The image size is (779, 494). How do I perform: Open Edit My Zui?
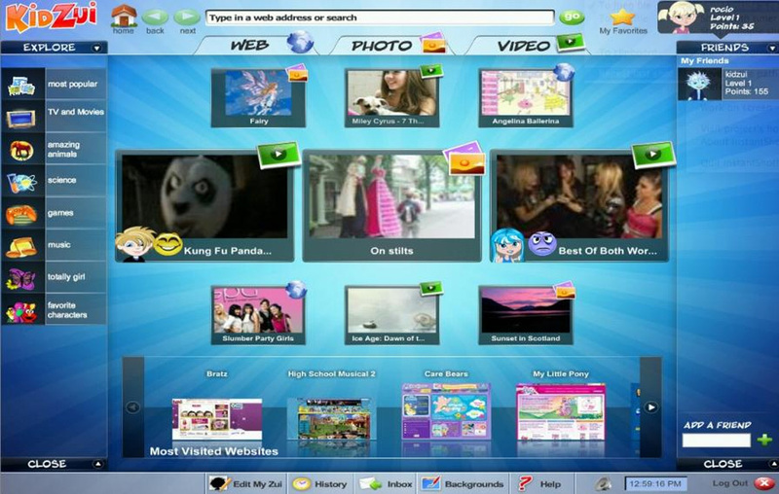point(245,483)
